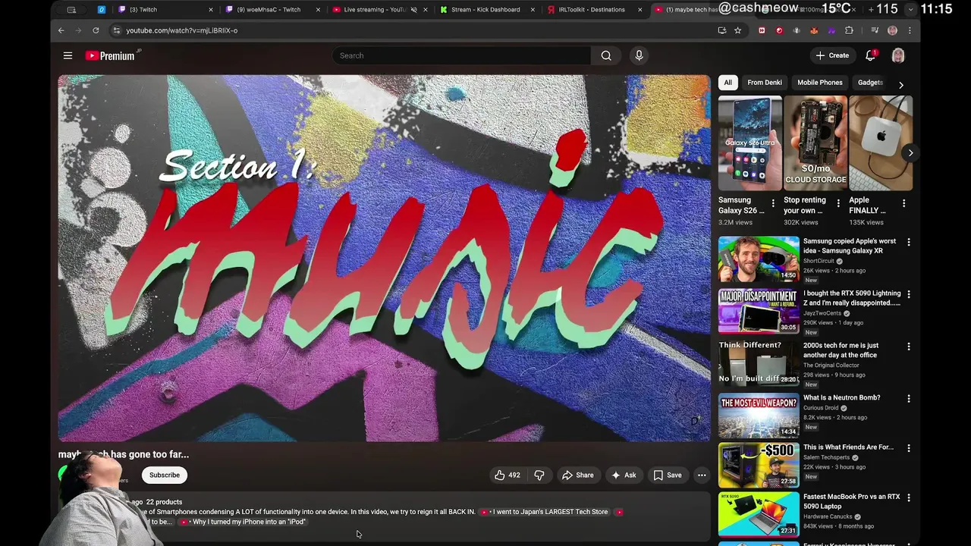This screenshot has height=546, width=971.
Task: Open the notifications bell
Action: (871, 55)
